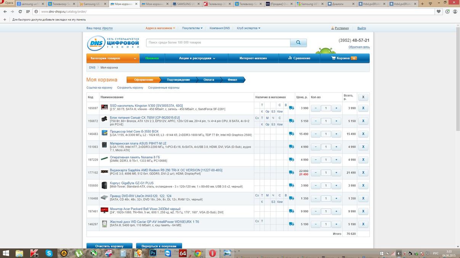Click Sapphire Radeon video card thumbnail
Image resolution: width=460 pixels, height=258 pixels.
tap(104, 172)
